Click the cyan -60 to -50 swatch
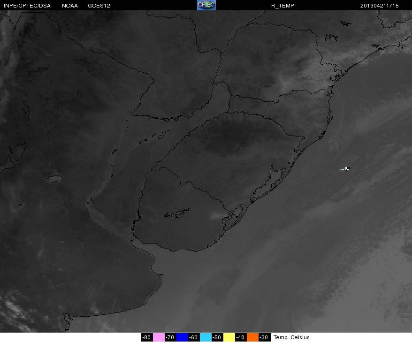Viewport: 412px width, 342px height. [206, 337]
